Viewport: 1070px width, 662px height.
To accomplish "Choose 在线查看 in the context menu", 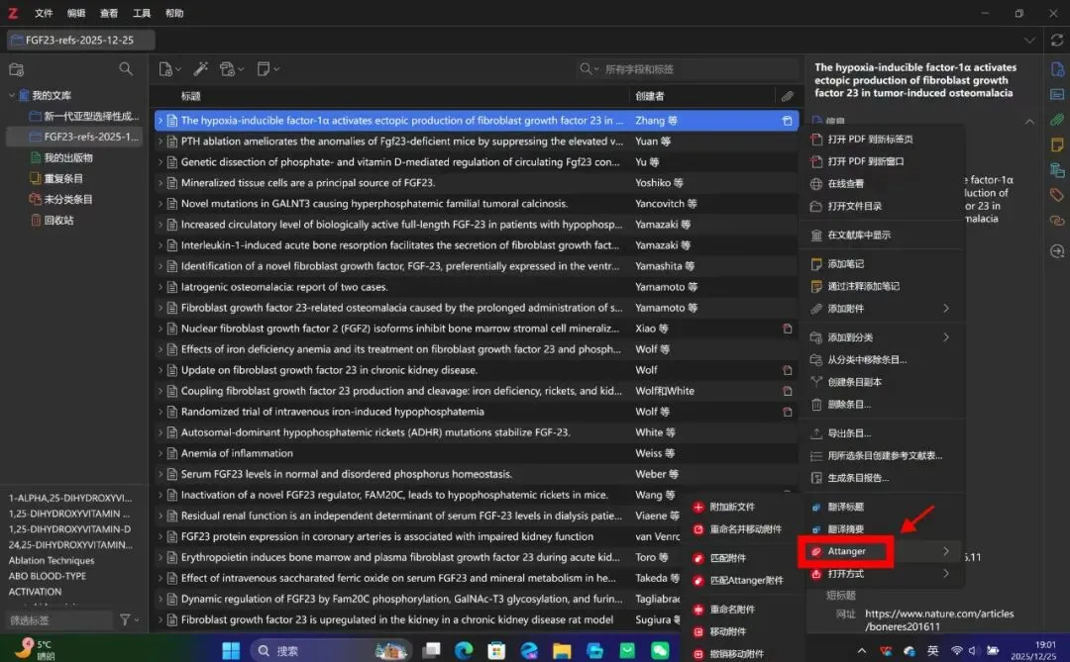I will click(883, 183).
